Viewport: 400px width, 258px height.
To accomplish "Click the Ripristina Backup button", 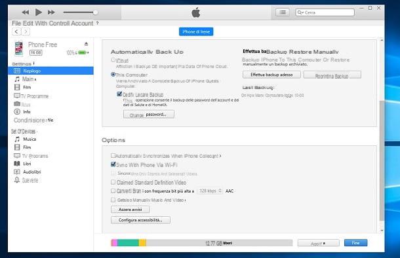I will [x=332, y=75].
